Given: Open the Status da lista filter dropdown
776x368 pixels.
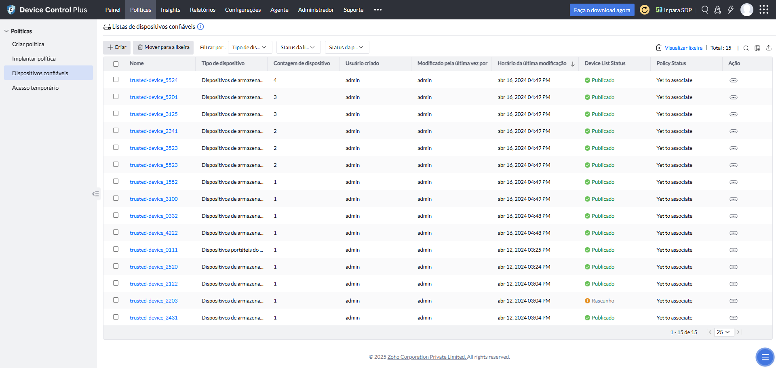Looking at the screenshot, I should tap(298, 47).
